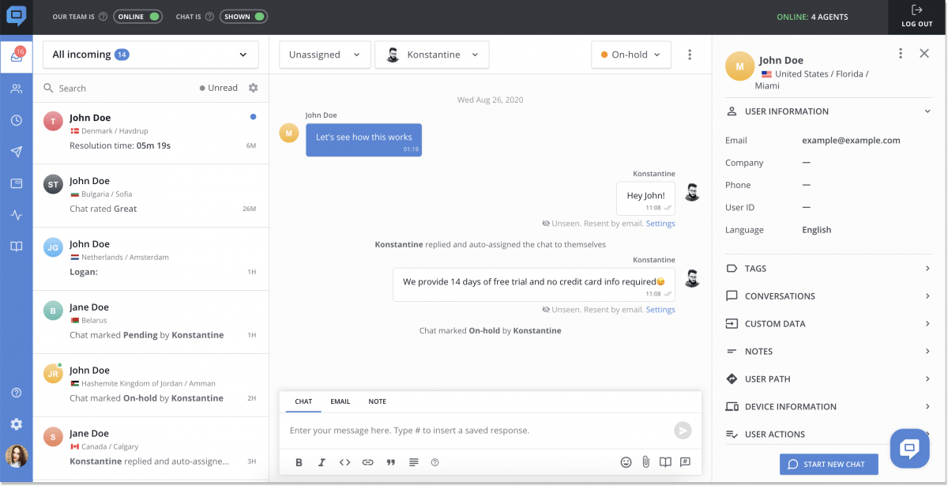Select the Traffic paper-plane sidebar icon
Screen dimensions: 948x486
16,151
